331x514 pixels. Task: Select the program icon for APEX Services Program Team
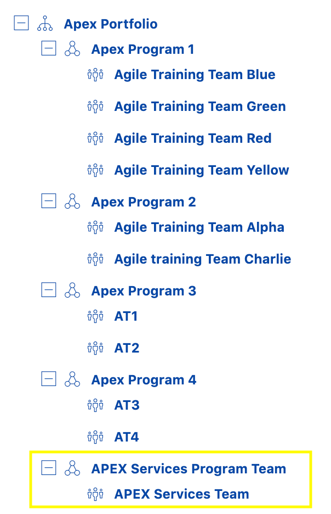pos(72,468)
